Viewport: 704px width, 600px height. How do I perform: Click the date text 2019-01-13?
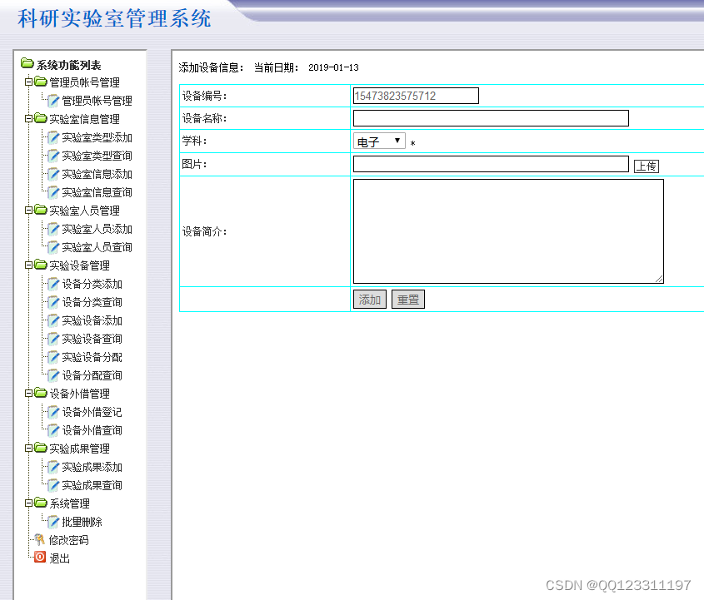click(333, 67)
